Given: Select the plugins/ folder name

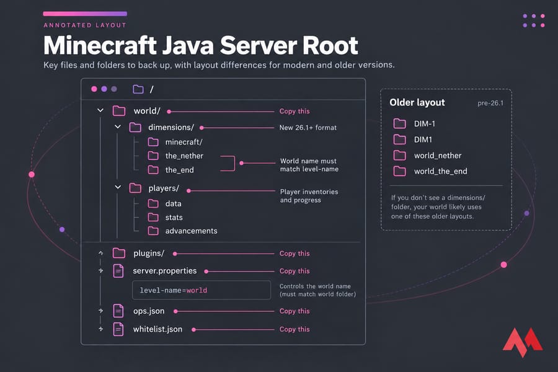Looking at the screenshot, I should (x=149, y=253).
